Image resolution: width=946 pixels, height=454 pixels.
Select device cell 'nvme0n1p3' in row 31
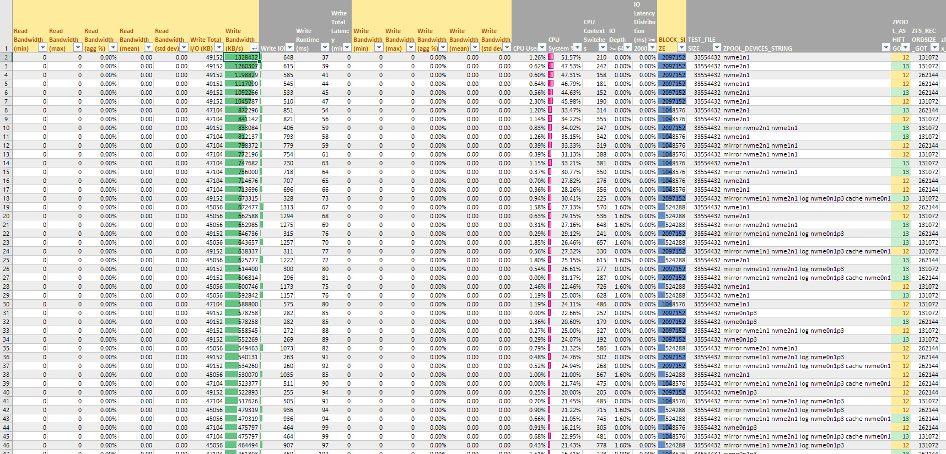tap(807, 313)
